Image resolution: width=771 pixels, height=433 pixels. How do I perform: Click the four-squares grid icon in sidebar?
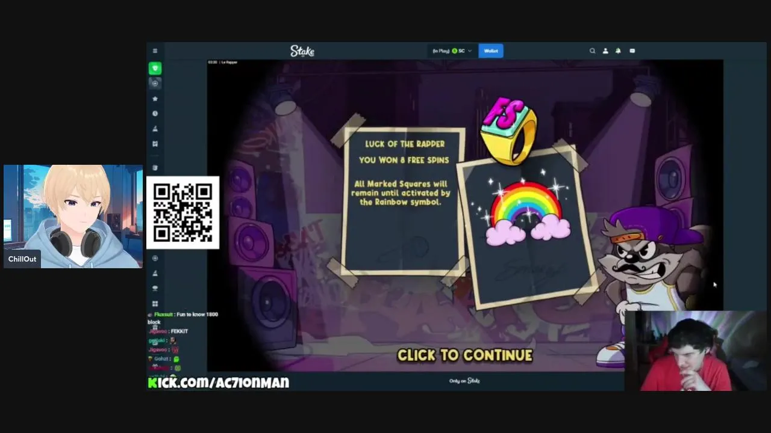click(155, 304)
